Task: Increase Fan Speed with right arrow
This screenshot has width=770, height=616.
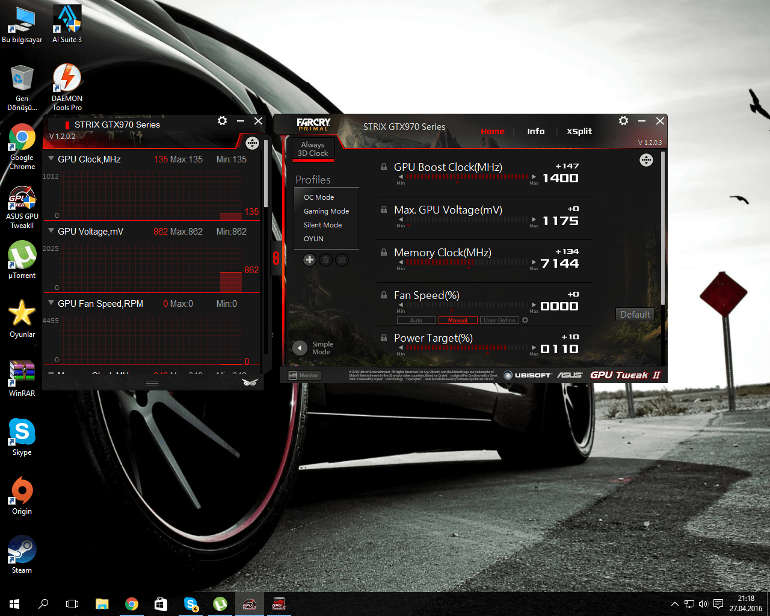Action: coord(534,305)
